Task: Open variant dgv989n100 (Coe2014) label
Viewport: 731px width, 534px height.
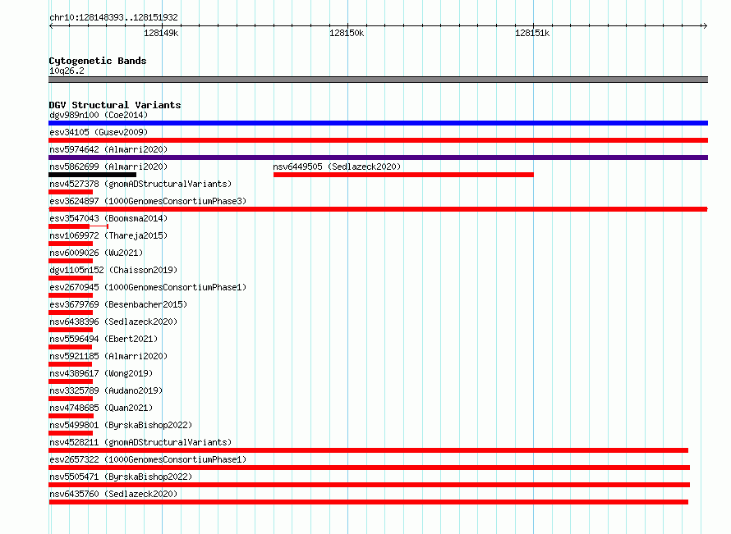Action: point(99,115)
